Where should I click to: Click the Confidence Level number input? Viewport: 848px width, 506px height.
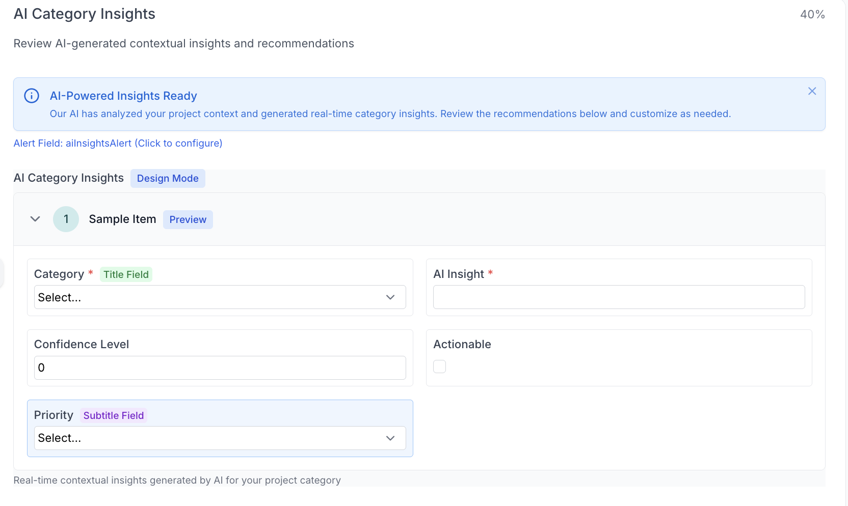220,368
